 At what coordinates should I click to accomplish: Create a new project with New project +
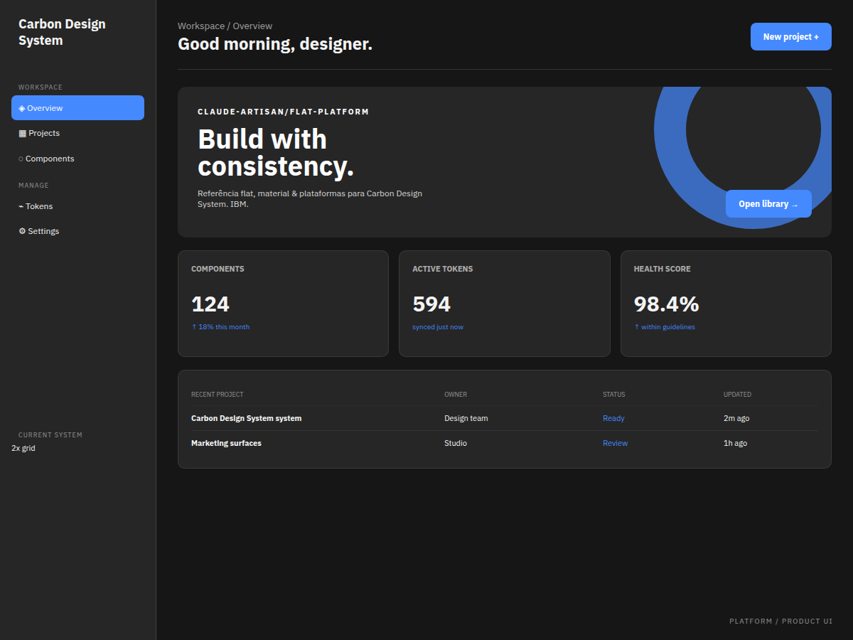(790, 36)
